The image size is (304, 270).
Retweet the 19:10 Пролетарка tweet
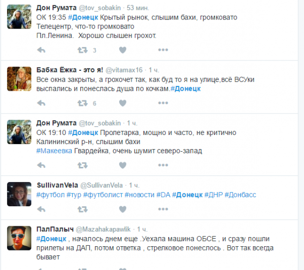pos(83,165)
